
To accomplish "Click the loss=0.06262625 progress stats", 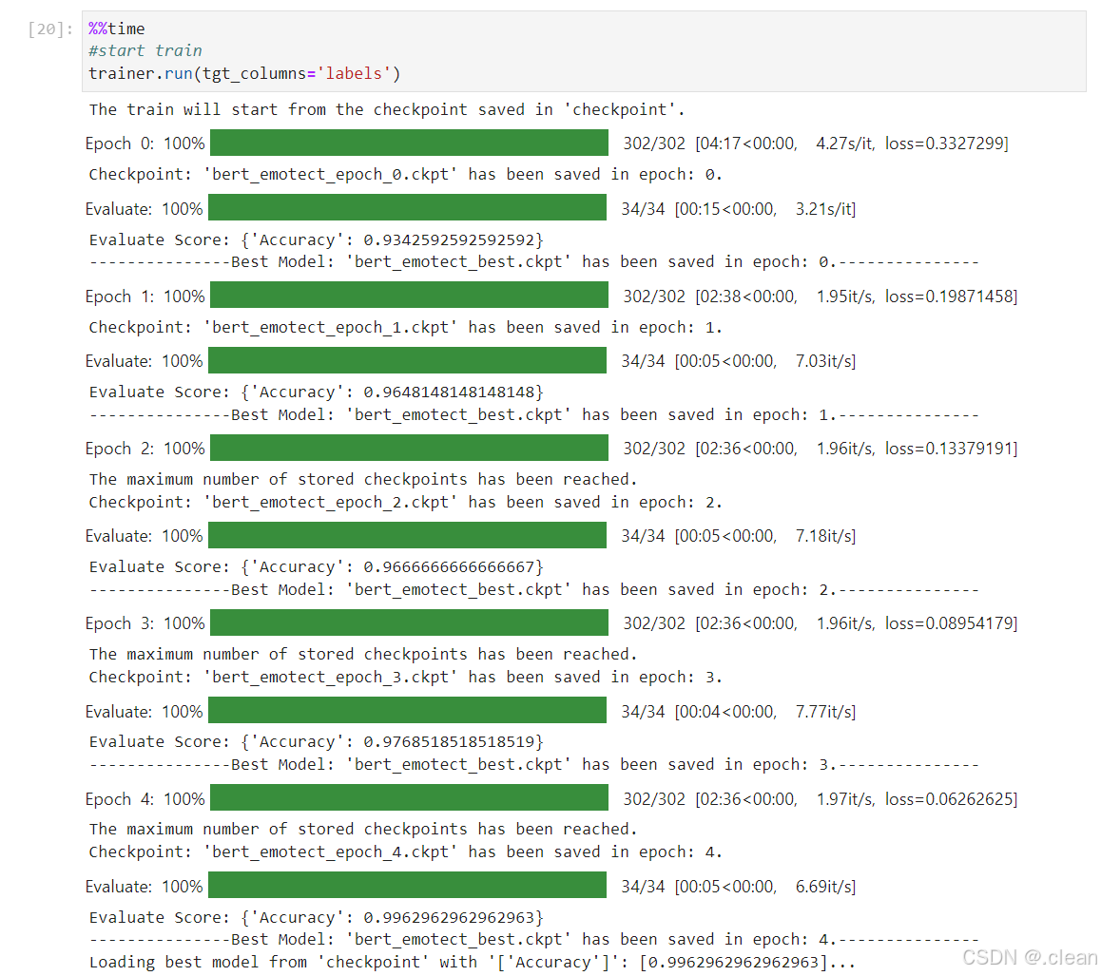I will click(821, 798).
